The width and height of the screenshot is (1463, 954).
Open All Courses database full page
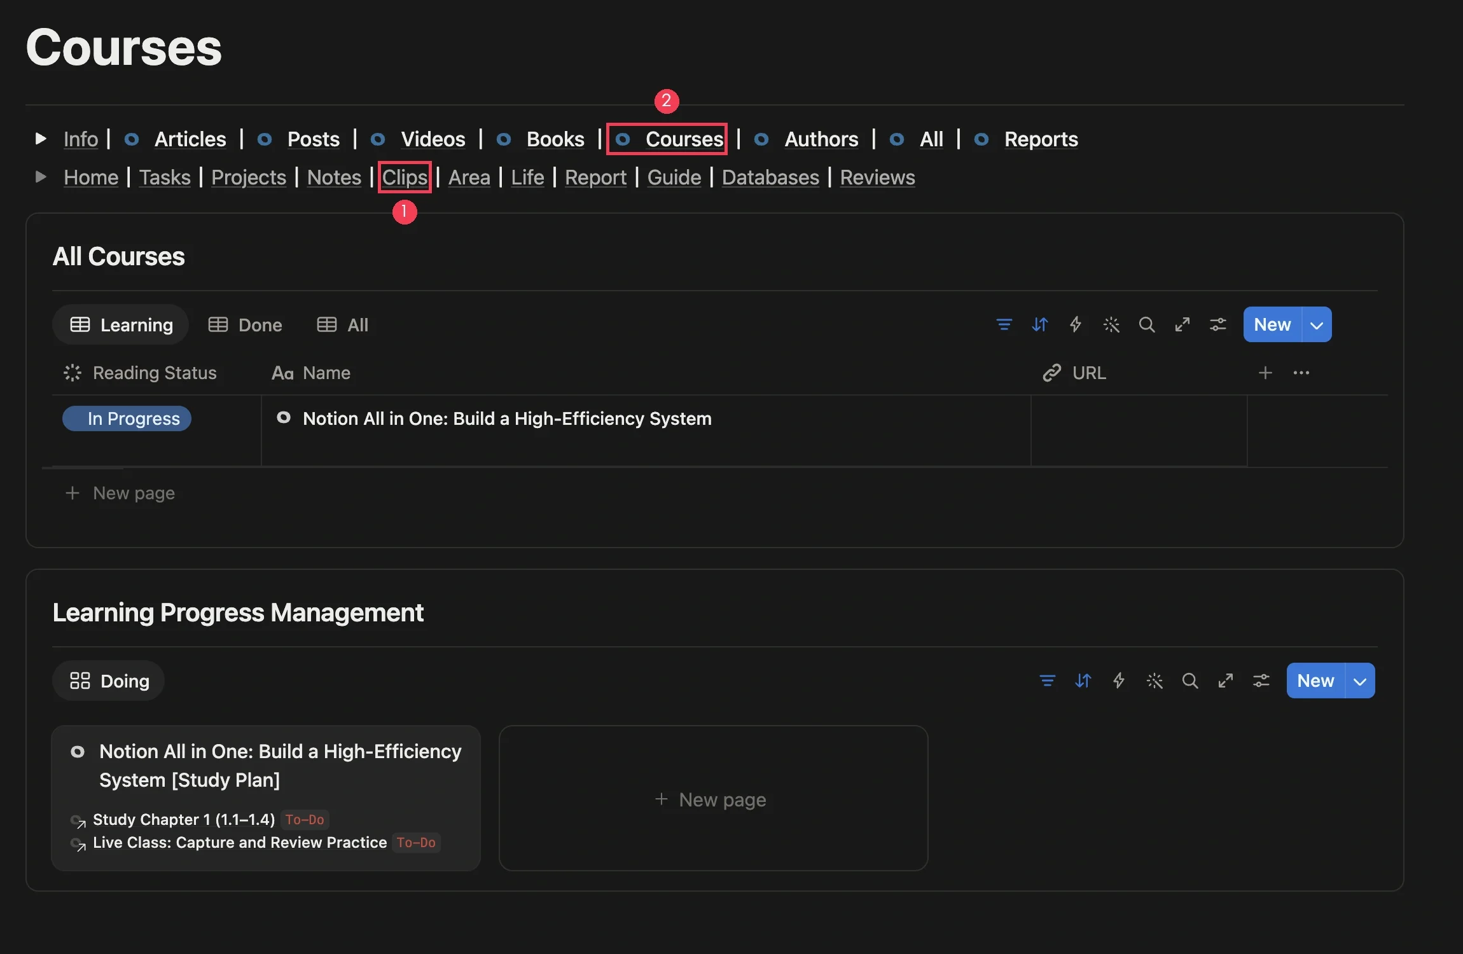[1182, 324]
